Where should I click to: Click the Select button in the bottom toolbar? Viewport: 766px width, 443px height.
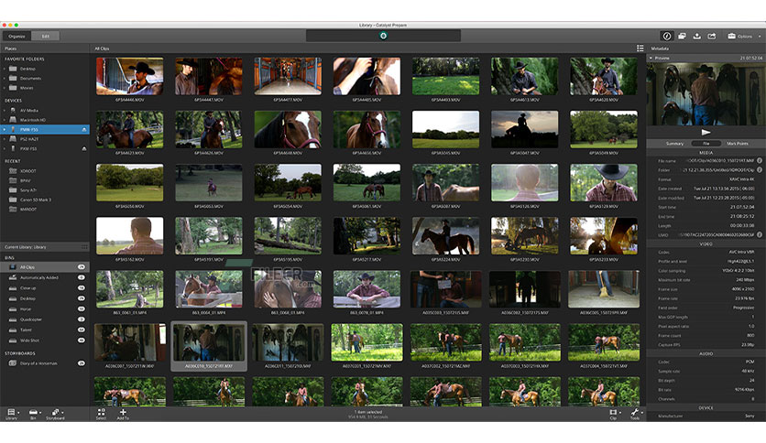[x=101, y=415]
